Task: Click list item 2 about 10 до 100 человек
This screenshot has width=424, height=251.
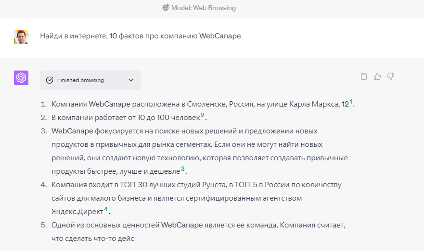Action: (129, 118)
